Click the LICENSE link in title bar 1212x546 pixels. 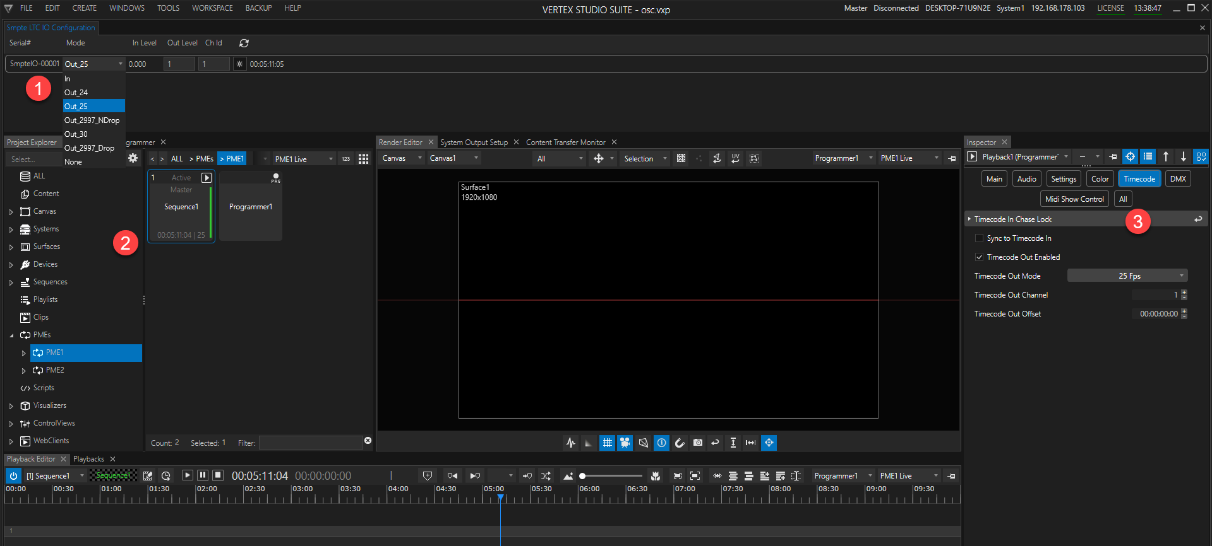point(1110,8)
